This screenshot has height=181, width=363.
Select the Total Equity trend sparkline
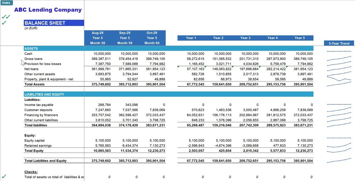(x=339, y=151)
